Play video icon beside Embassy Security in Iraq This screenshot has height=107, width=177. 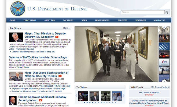40,100
